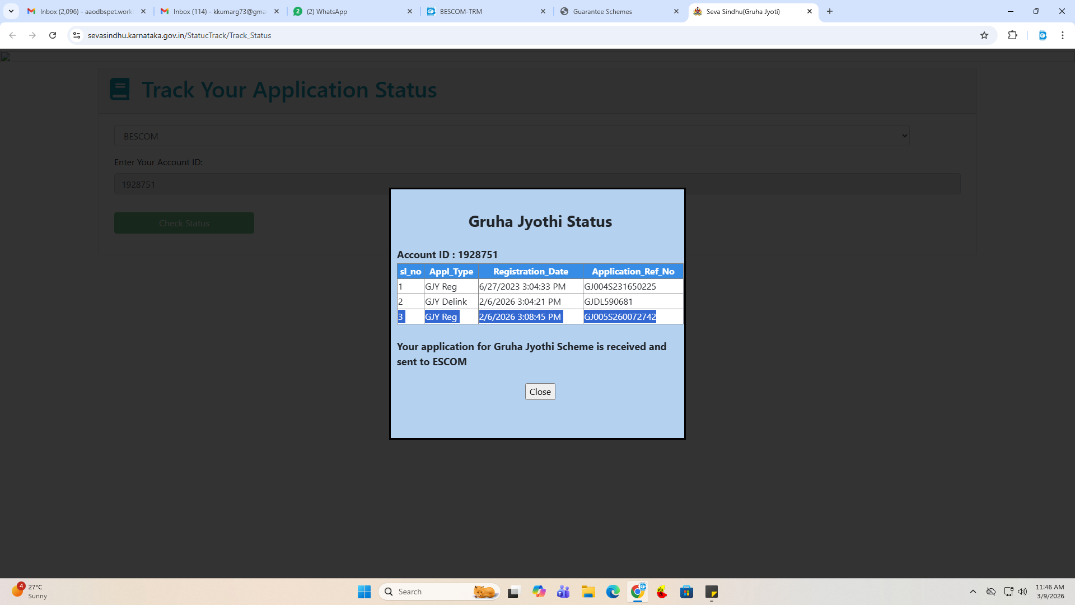Click the green Check Status button
This screenshot has width=1075, height=605.
pyautogui.click(x=184, y=223)
